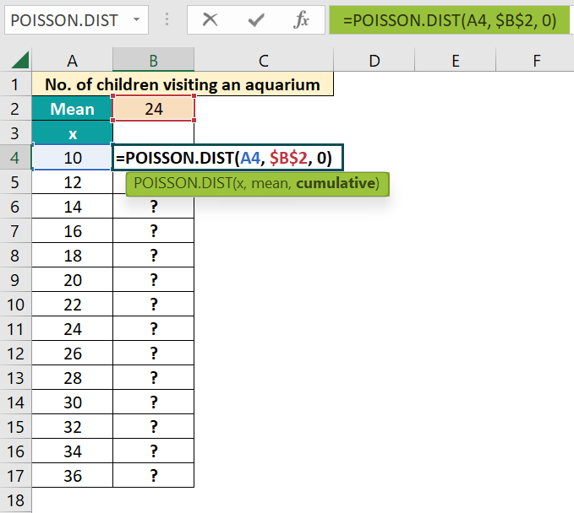Select row 11 header
Image resolution: width=574 pixels, height=513 pixels.
tap(15, 329)
